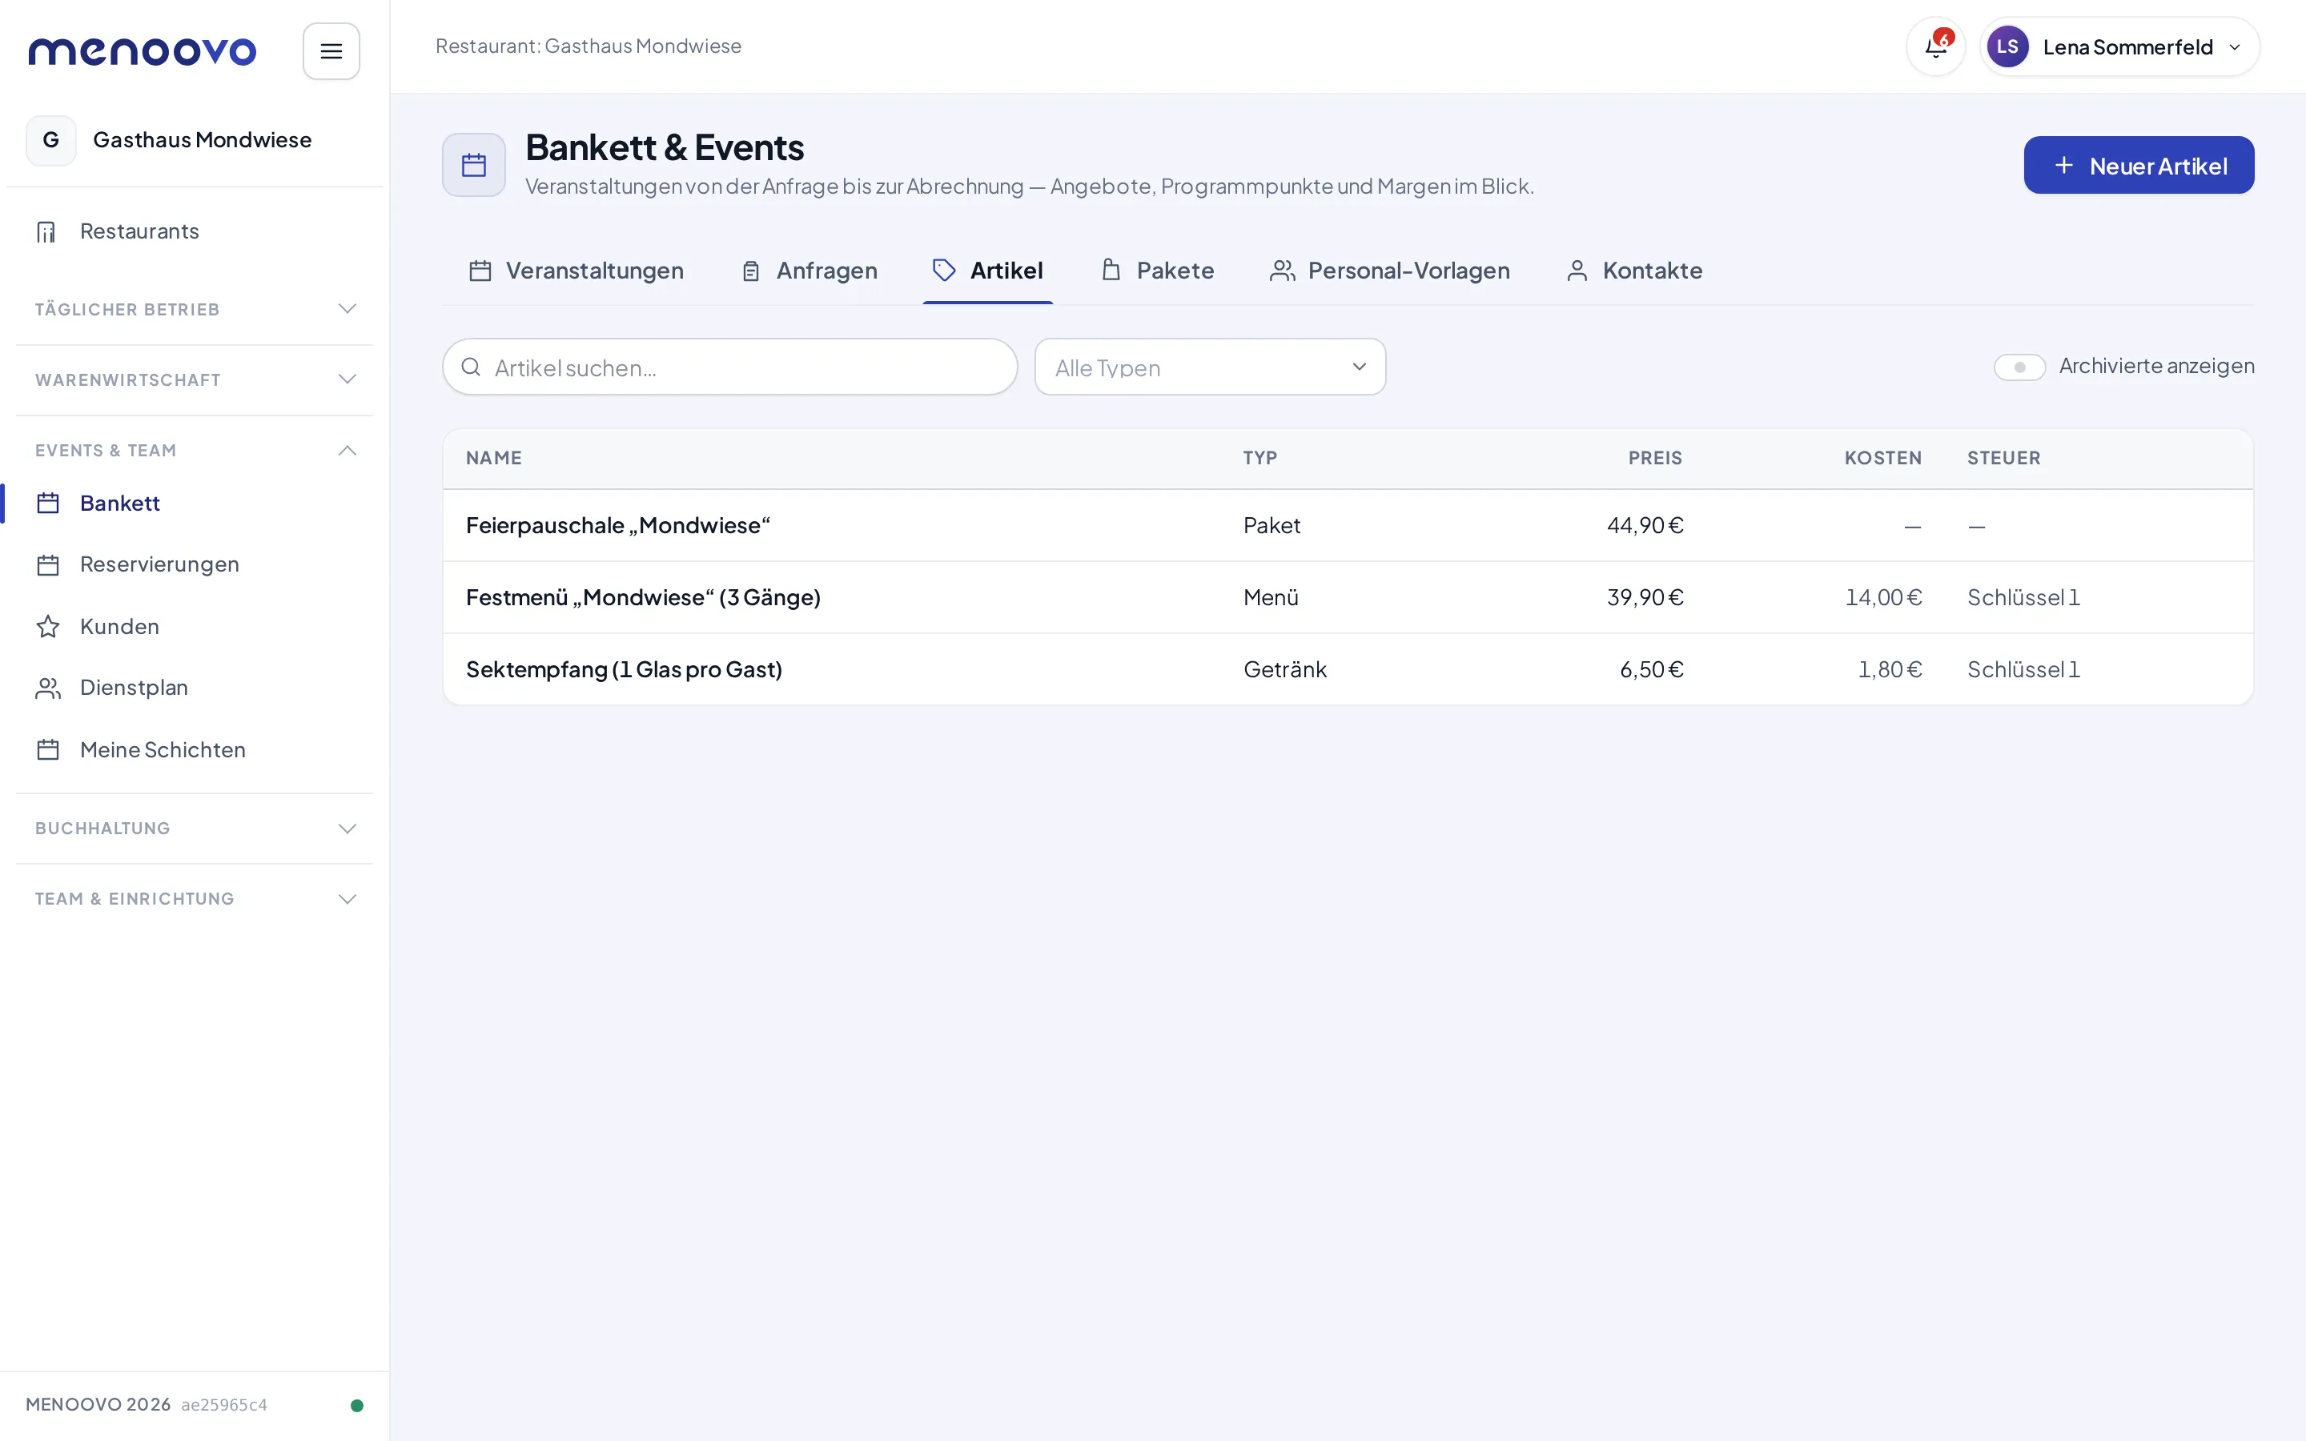Click the NAME column header
Image resolution: width=2306 pixels, height=1441 pixels.
493,459
